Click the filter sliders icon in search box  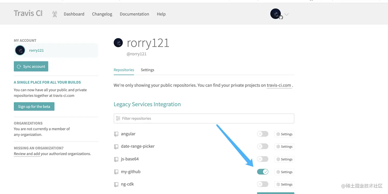coord(118,118)
